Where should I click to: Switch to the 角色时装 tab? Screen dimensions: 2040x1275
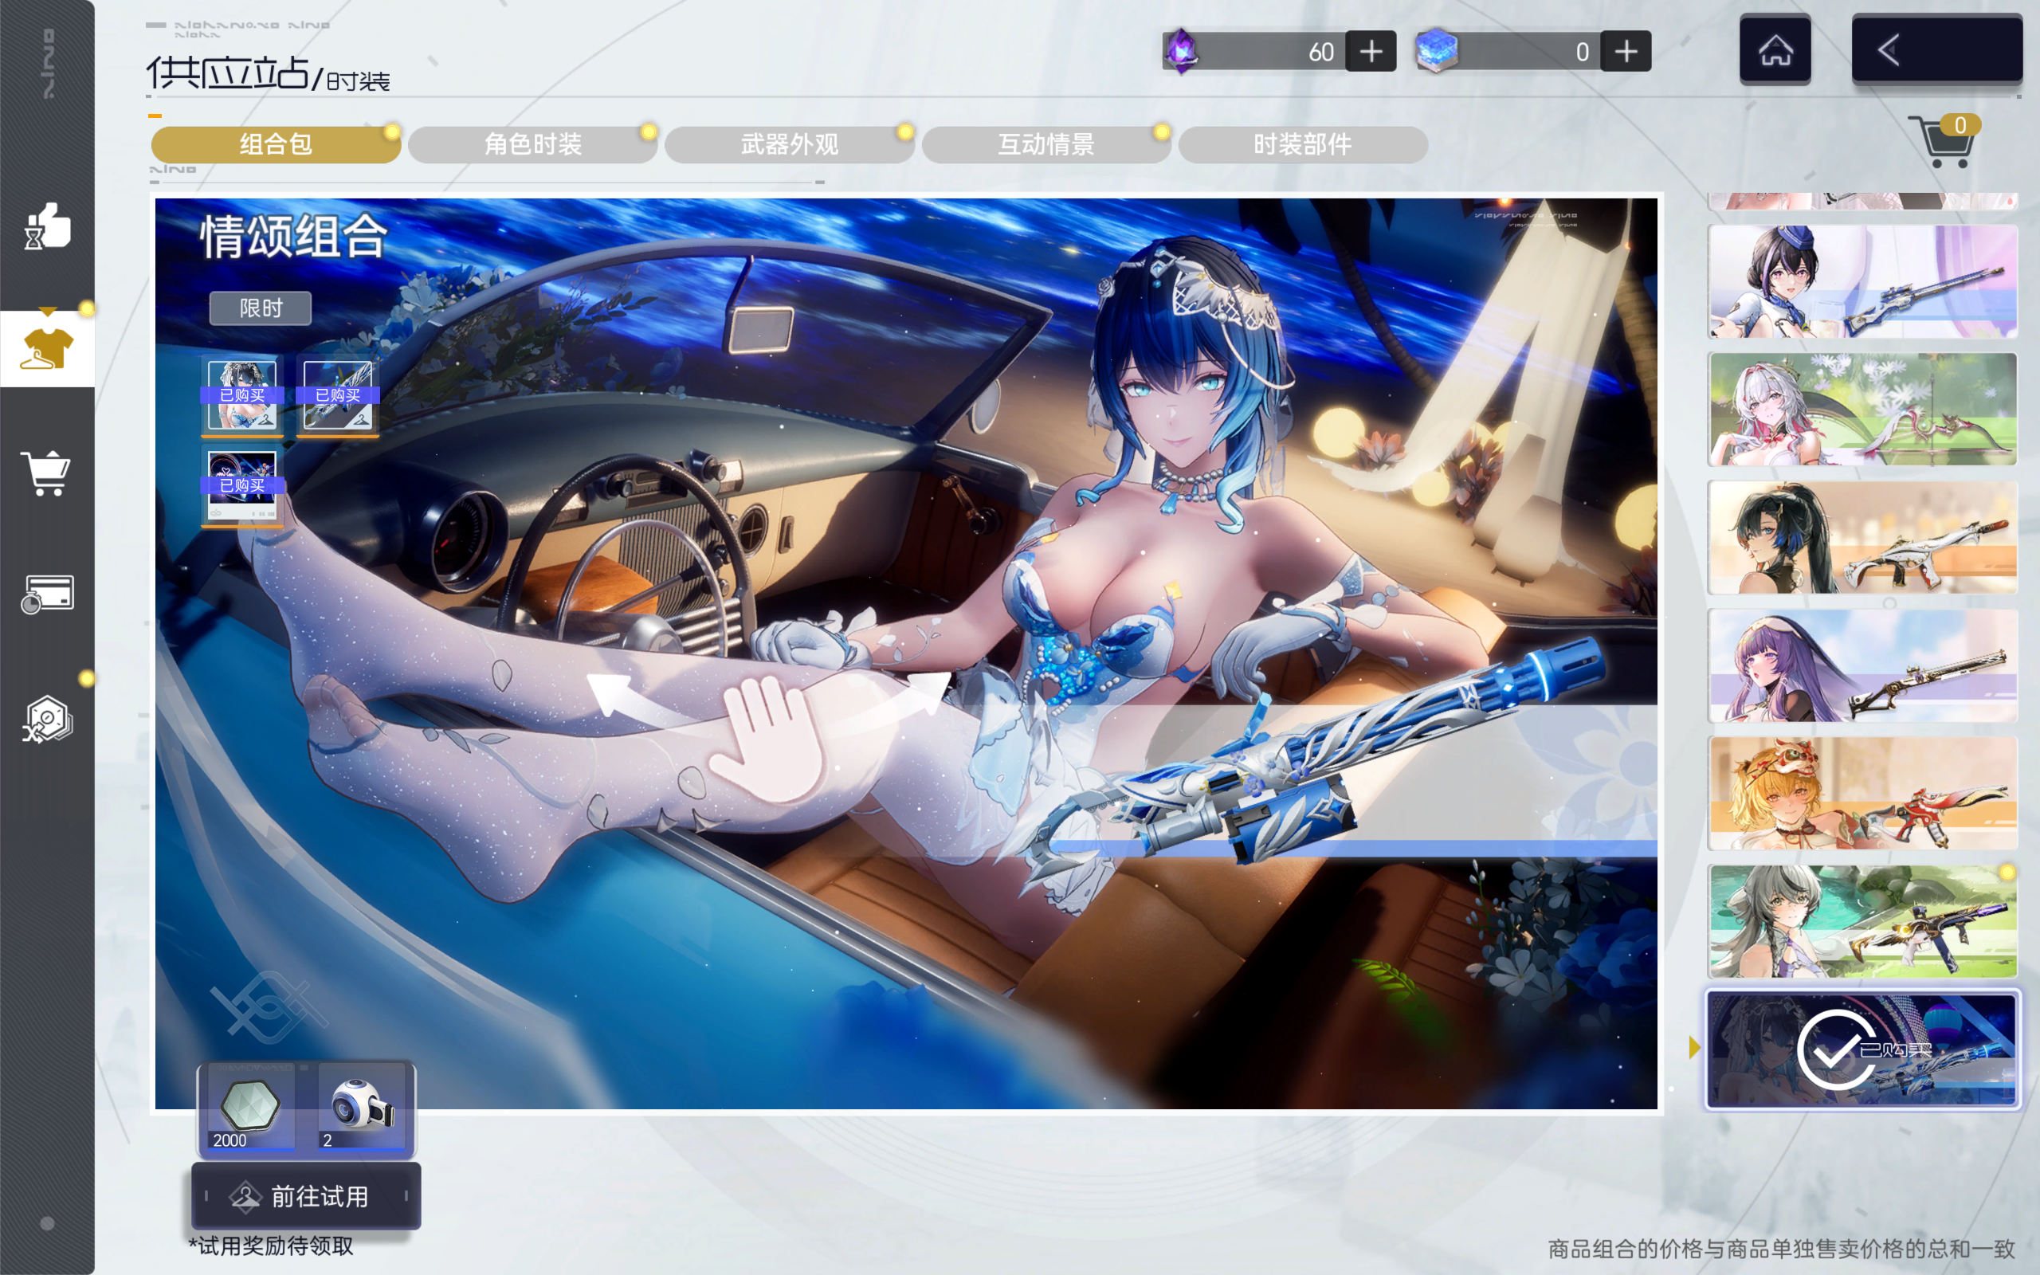click(533, 144)
